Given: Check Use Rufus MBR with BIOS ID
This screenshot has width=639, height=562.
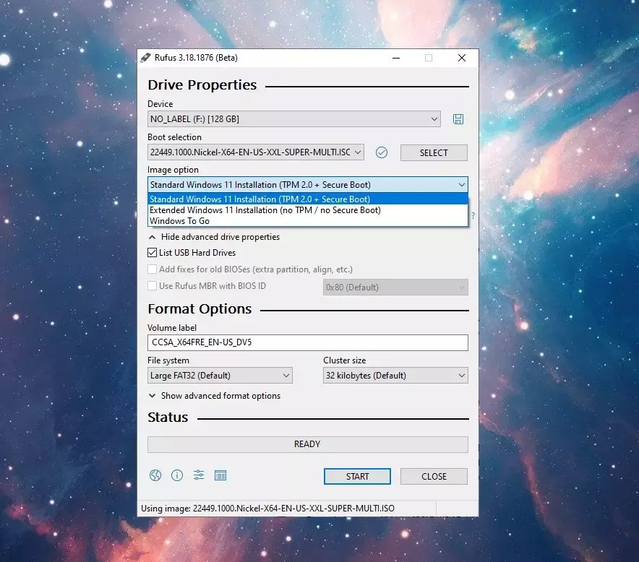Looking at the screenshot, I should (152, 286).
